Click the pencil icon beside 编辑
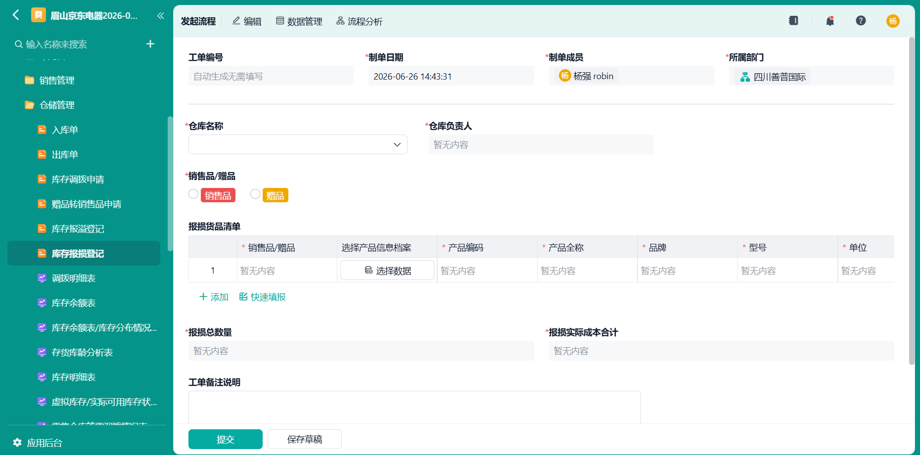 236,21
